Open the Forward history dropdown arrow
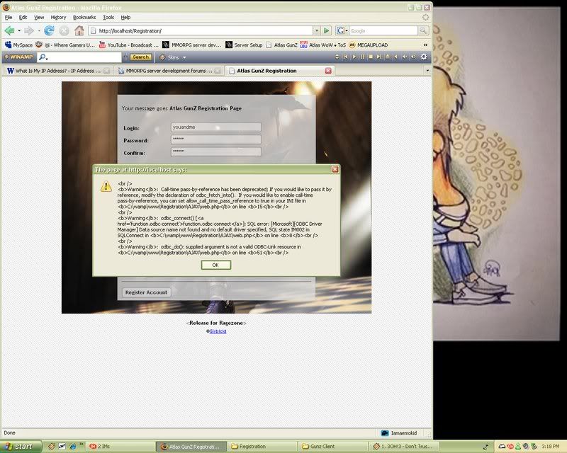567x453 pixels. (x=39, y=31)
